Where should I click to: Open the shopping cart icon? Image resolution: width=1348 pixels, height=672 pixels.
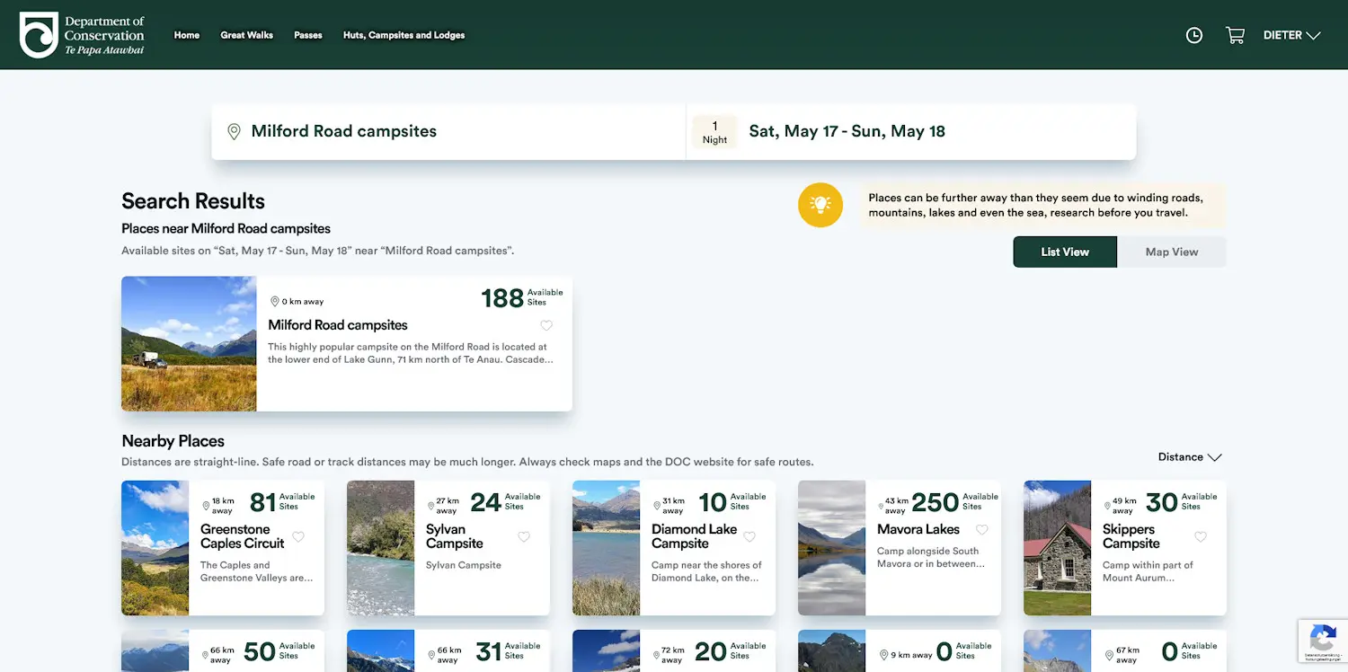[x=1235, y=35]
